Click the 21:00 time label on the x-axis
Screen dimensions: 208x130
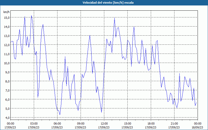[x=174, y=124]
